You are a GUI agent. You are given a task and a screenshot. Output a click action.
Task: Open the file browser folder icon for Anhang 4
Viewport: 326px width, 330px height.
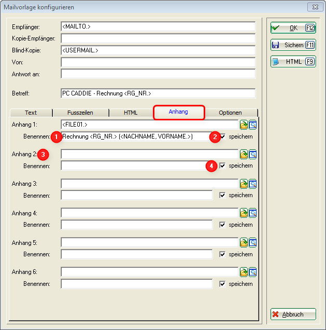click(x=244, y=213)
